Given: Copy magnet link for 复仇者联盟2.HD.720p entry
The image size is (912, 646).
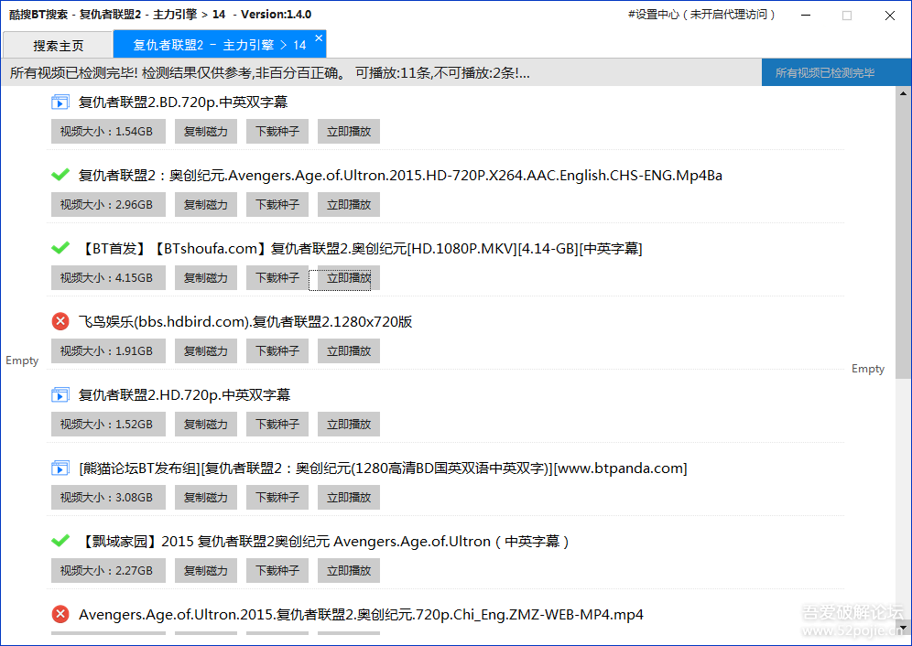Looking at the screenshot, I should pos(206,425).
